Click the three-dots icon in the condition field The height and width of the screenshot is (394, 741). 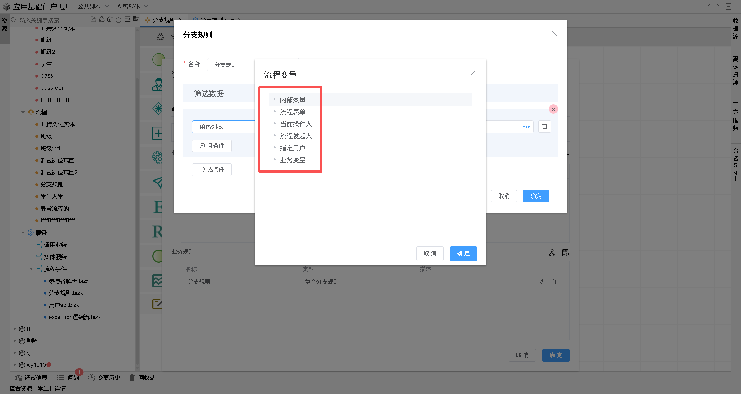(x=526, y=127)
